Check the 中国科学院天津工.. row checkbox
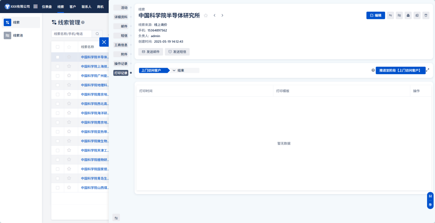The height and width of the screenshot is (223, 435). [57, 150]
